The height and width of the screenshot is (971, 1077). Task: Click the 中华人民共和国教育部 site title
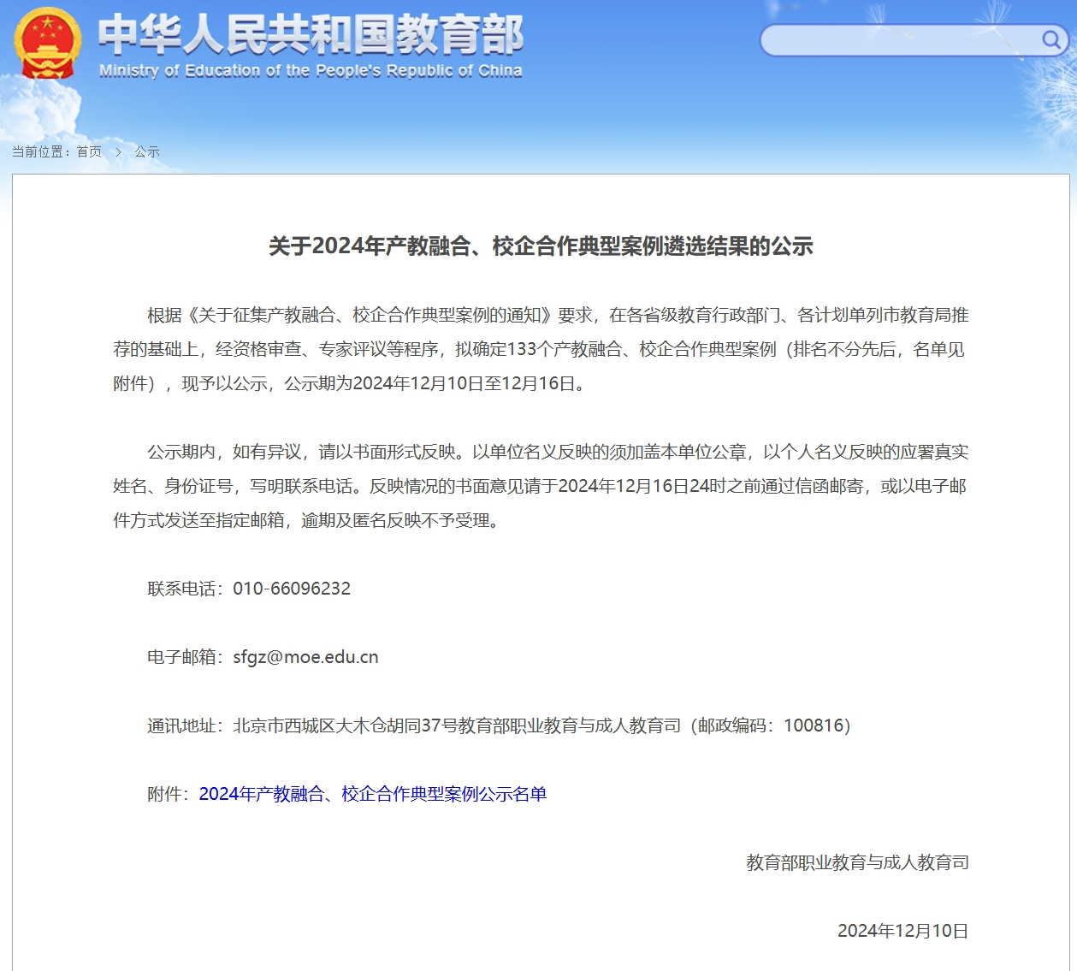[x=311, y=34]
